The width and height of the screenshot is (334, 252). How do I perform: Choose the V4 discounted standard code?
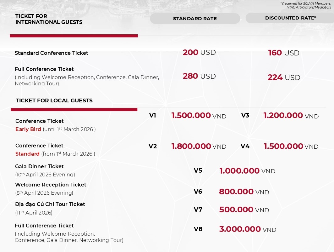coord(245,146)
